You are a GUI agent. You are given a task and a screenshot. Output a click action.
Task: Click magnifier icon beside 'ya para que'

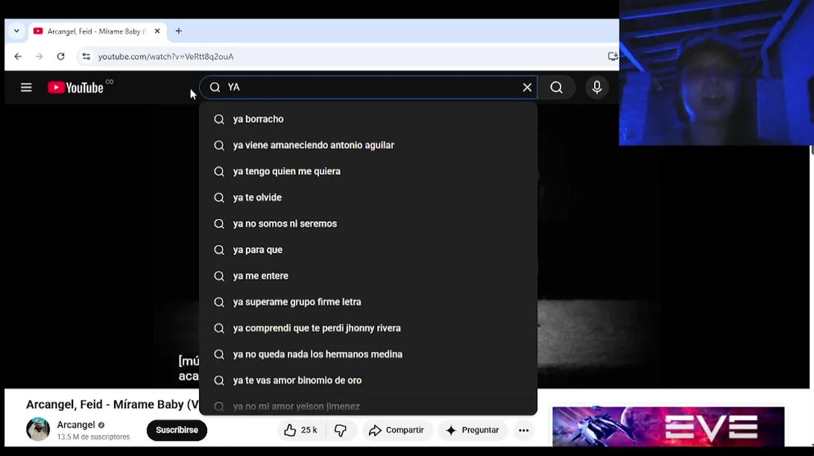(x=219, y=250)
